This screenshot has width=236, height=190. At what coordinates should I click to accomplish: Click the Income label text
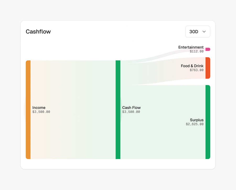[39, 108]
